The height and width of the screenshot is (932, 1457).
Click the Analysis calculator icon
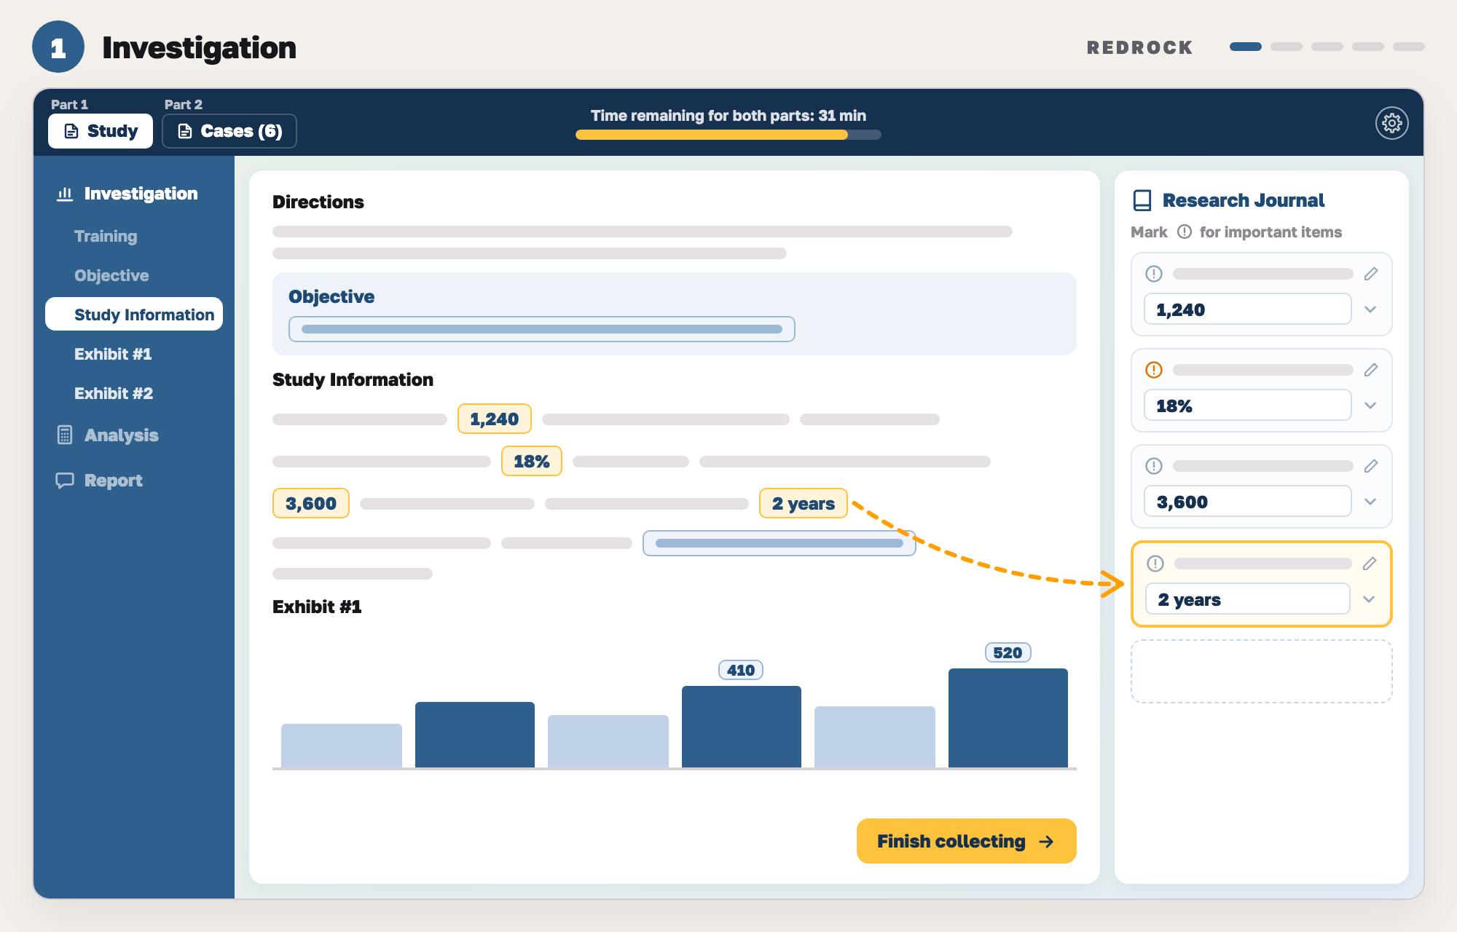(65, 435)
